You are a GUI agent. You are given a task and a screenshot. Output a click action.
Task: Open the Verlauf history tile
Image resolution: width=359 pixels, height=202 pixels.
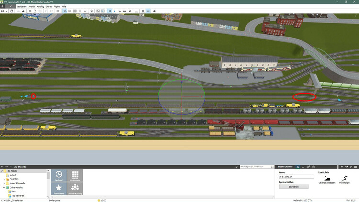coord(59,175)
